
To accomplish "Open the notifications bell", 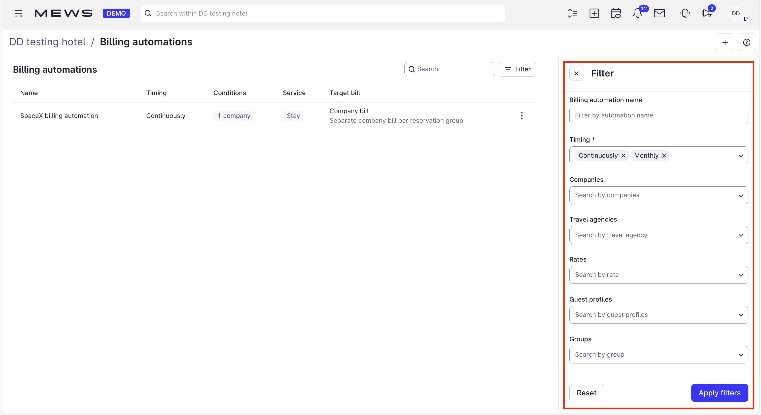I will click(638, 13).
